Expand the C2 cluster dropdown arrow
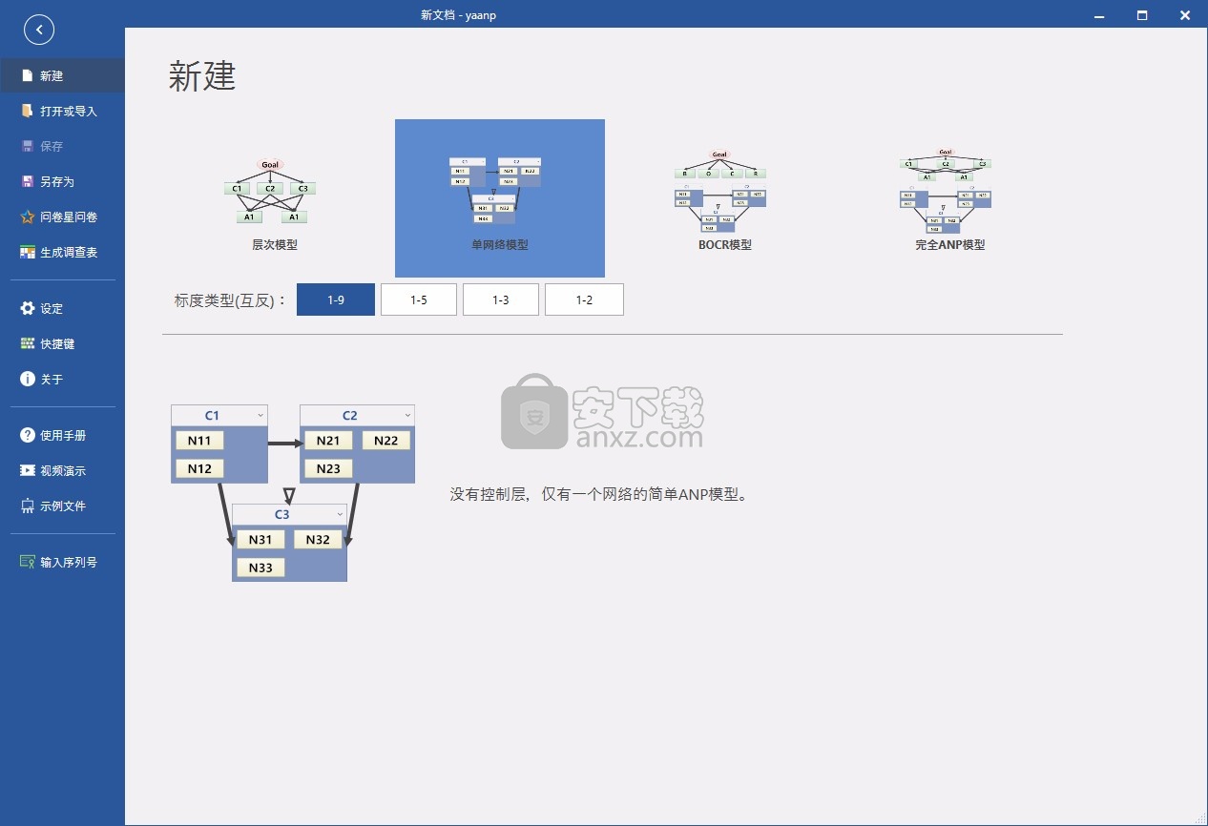Image resolution: width=1208 pixels, height=826 pixels. (x=407, y=416)
